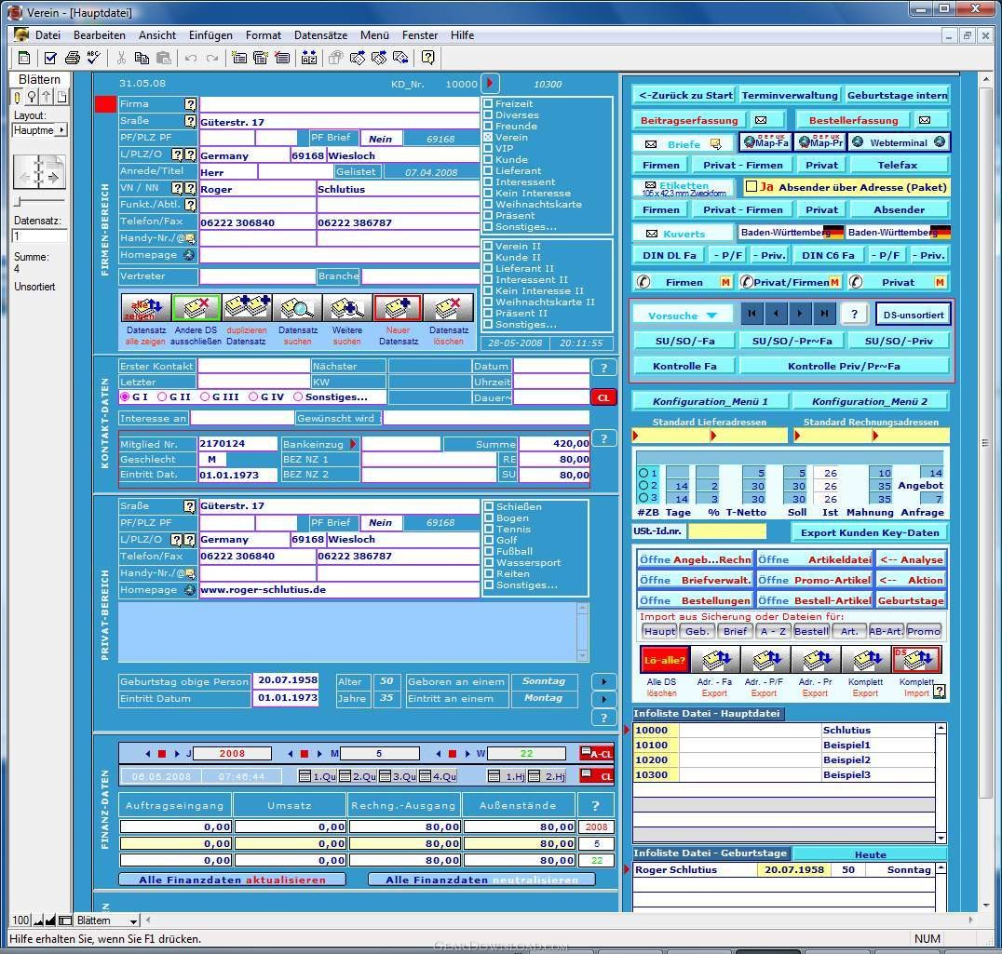Image resolution: width=1002 pixels, height=954 pixels.
Task: Click the duplizieren Datensatz icon
Action: click(x=247, y=308)
